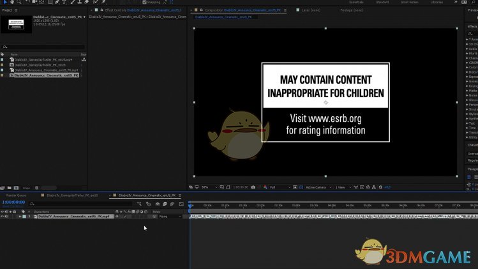Select the Type text tool

tap(64, 2)
